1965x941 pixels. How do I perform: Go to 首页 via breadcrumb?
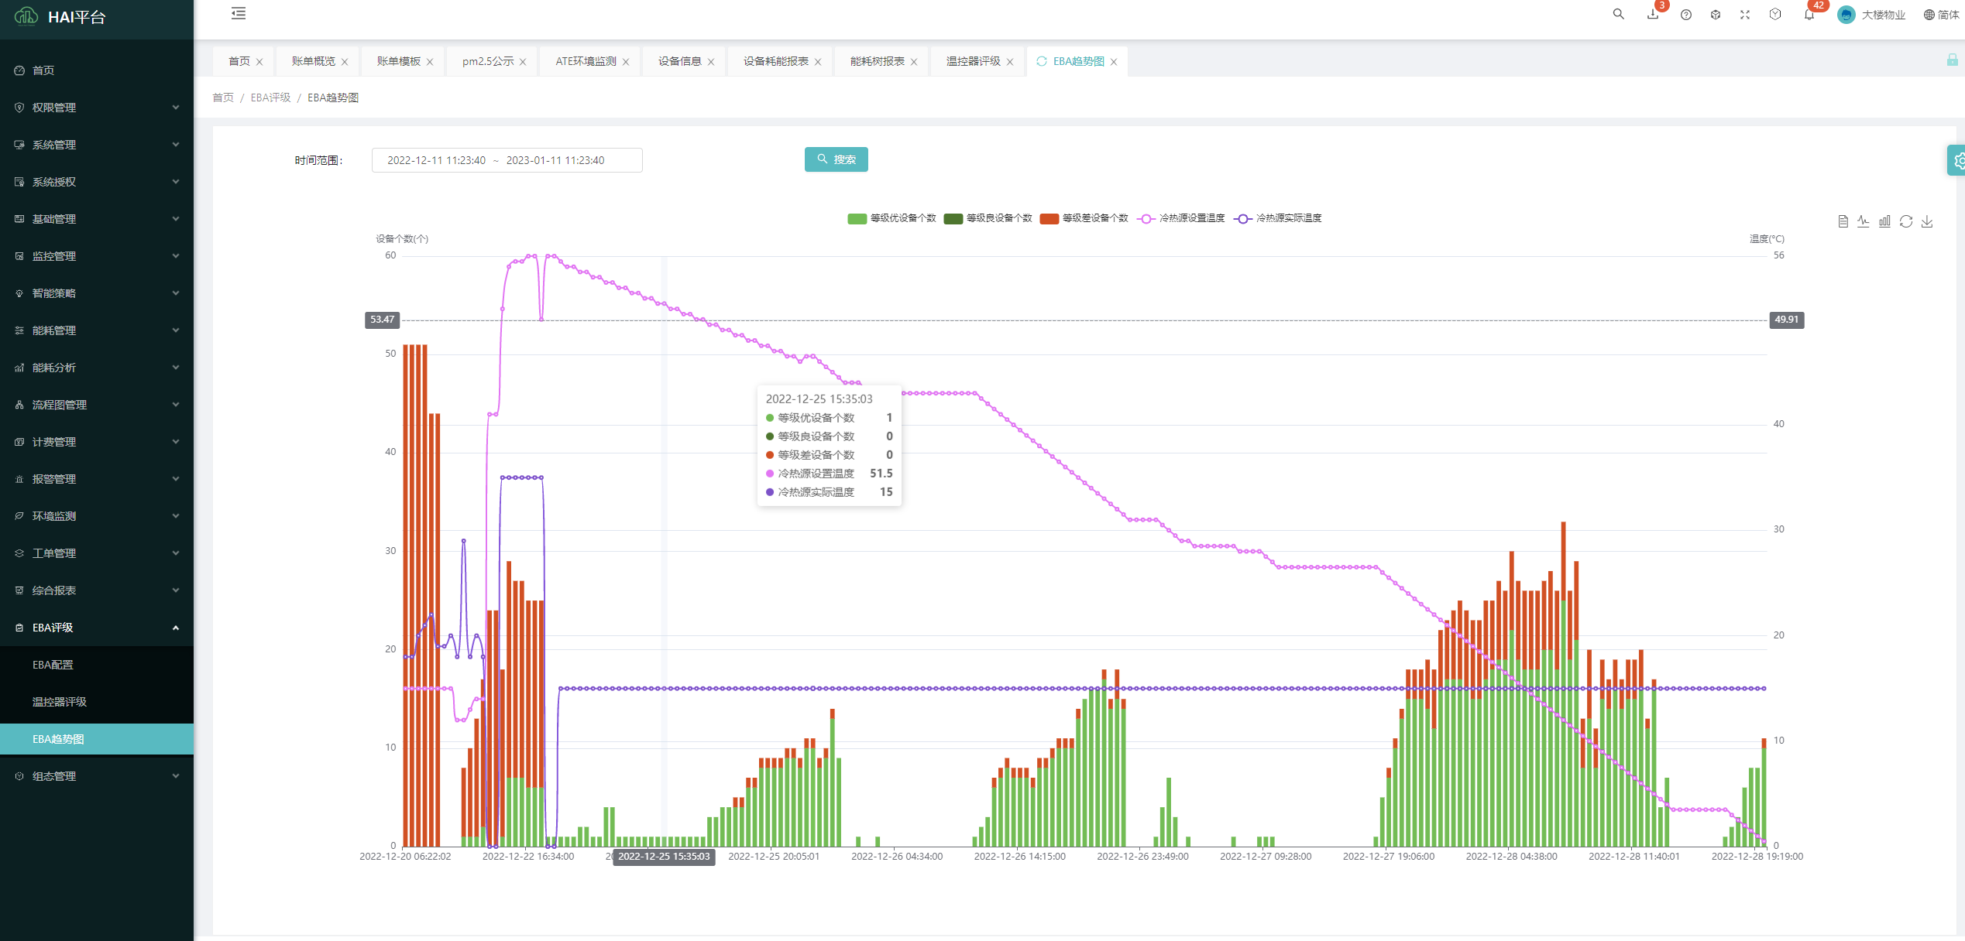(223, 98)
